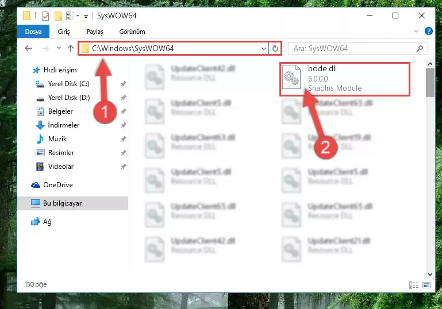Click the search magnifier icon
442x309 pixels.
pos(420,48)
